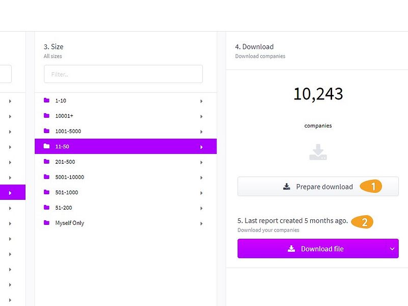Click the folder icon next to 1001-5000
Viewport: 408px width, 306px height.
[46, 131]
